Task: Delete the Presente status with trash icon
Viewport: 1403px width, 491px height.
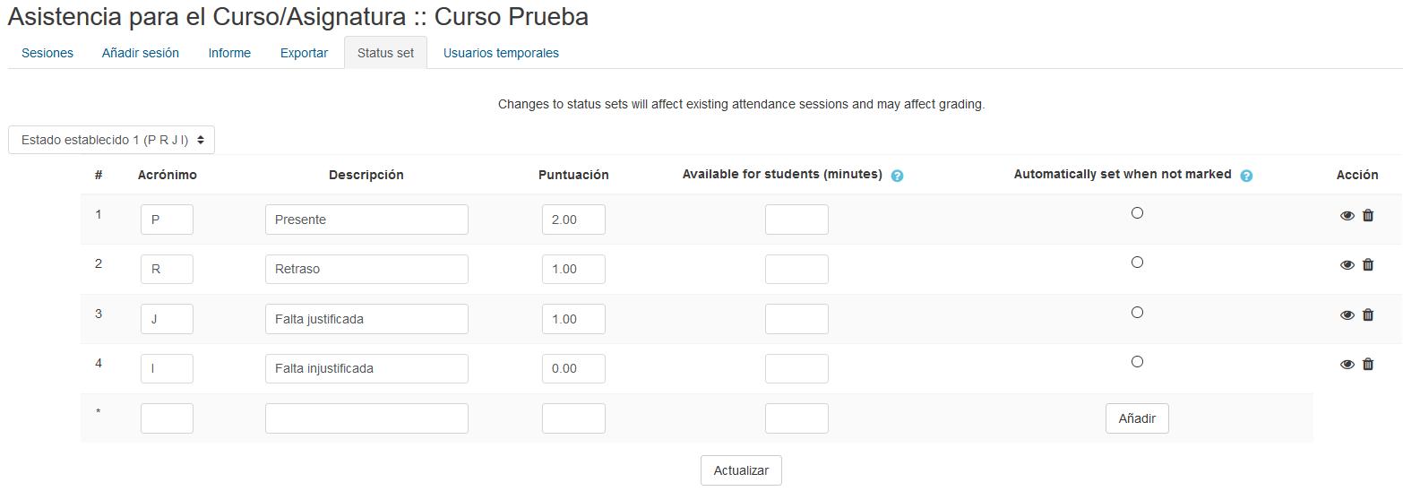Action: coord(1368,215)
